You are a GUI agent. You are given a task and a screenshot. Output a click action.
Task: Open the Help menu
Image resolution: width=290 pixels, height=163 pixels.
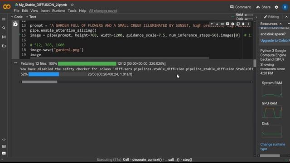[x=82, y=11]
